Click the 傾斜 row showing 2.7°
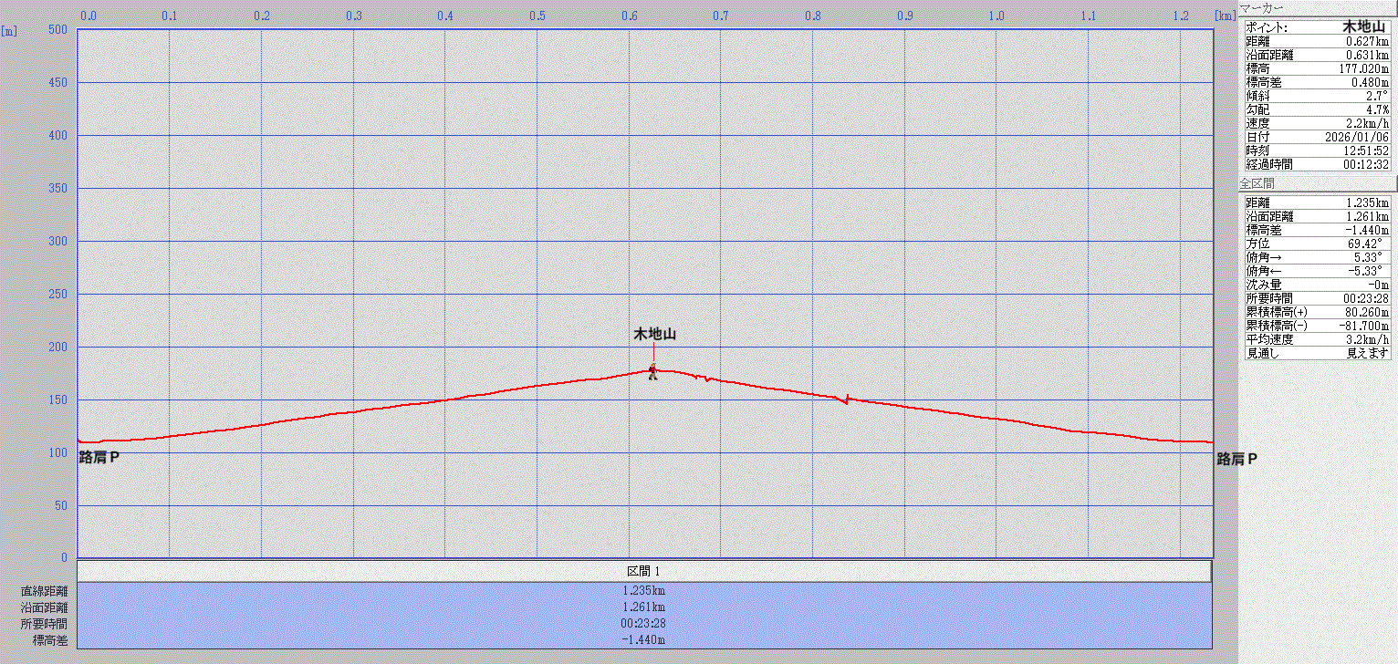 (x=1317, y=96)
